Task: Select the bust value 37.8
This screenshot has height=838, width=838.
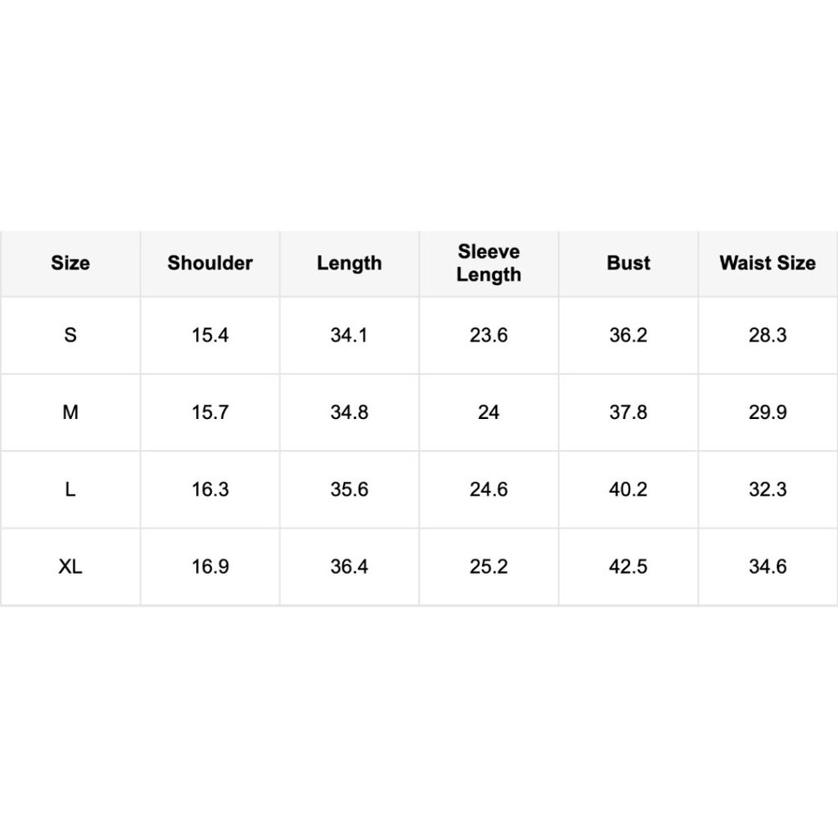Action: click(628, 412)
